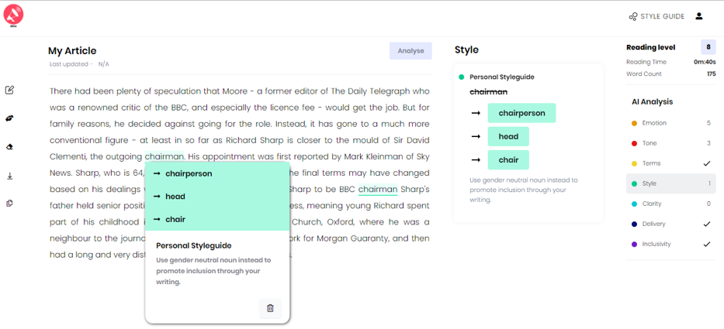
Task: Click the Personal Styleguide heading in popup
Action: (x=194, y=245)
